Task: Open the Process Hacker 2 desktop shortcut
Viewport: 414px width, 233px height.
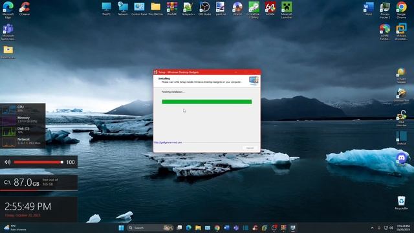Action: point(385,10)
